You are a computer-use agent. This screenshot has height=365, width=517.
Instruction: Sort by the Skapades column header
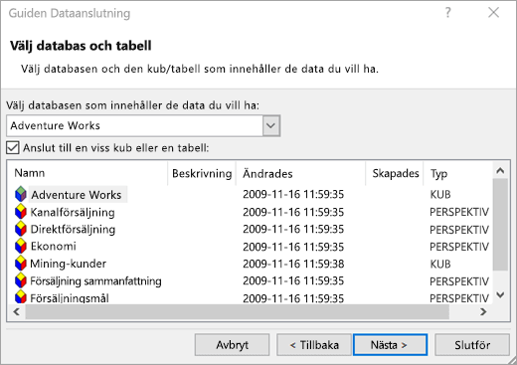click(x=396, y=173)
